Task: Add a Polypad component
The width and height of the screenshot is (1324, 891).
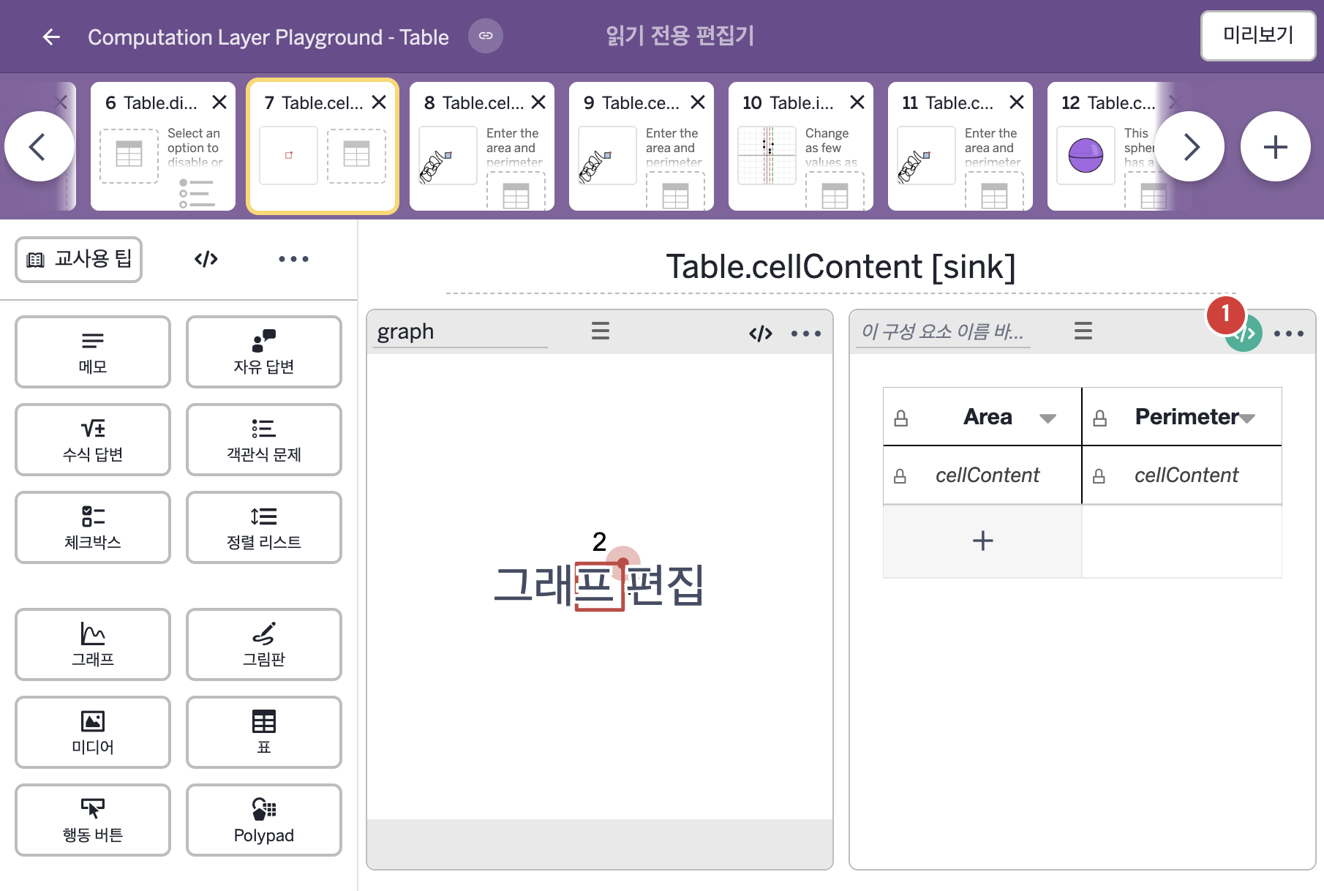Action: coord(264,820)
